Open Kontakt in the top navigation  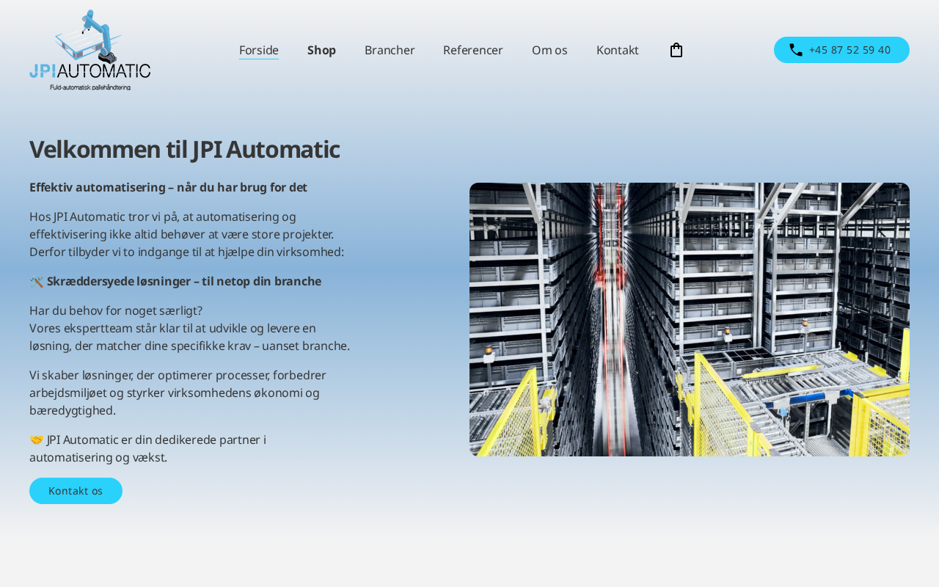coord(618,50)
